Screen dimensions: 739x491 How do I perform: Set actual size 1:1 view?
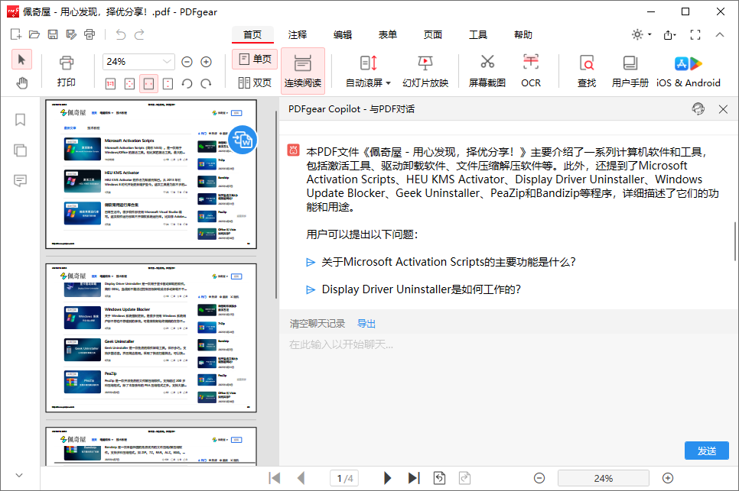pyautogui.click(x=110, y=84)
